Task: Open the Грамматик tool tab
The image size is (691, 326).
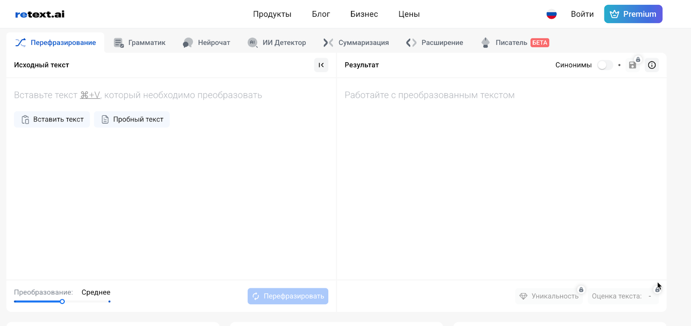Action: (x=139, y=43)
